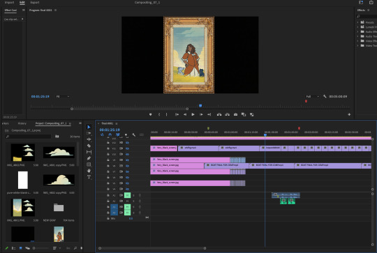The height and width of the screenshot is (253, 377).
Task: Open Timeline Display Settings wrench
Action: [x=133, y=135]
